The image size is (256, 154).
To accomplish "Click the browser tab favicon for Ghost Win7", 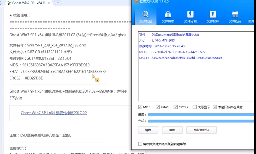I will tap(10, 3).
